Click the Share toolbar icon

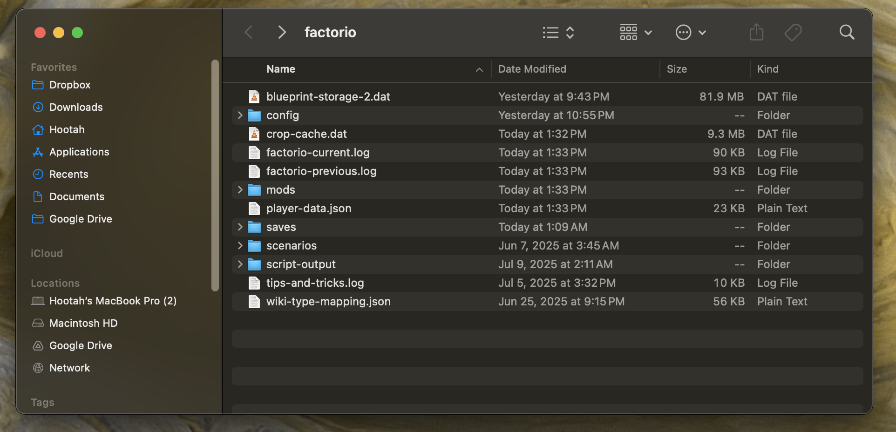756,32
